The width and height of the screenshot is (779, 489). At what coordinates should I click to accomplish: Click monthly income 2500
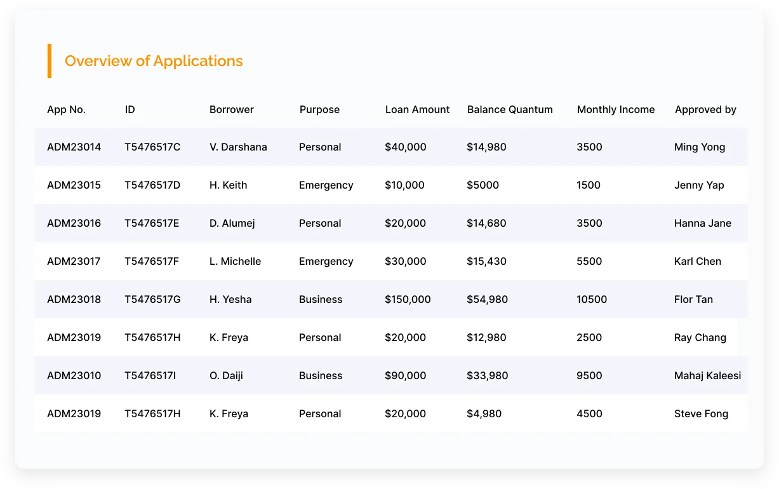click(x=589, y=337)
